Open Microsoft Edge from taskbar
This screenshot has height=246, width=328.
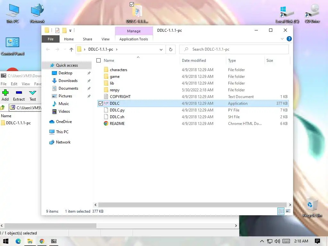[18, 241]
